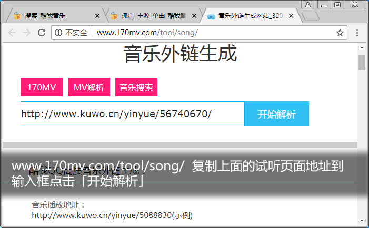Switch to the 孤注-王源-单曲-酷我音 tab
369x228 pixels.
pyautogui.click(x=153, y=16)
